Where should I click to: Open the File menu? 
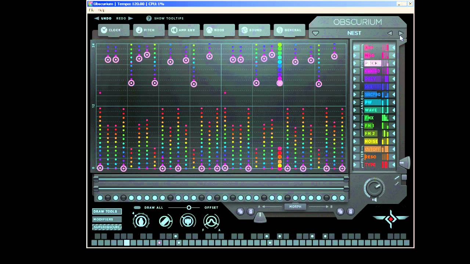(x=92, y=10)
